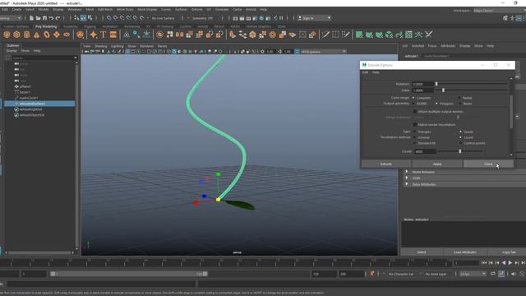Click the Undo arrow icon
Screen dimensions: 526x296
51,18
